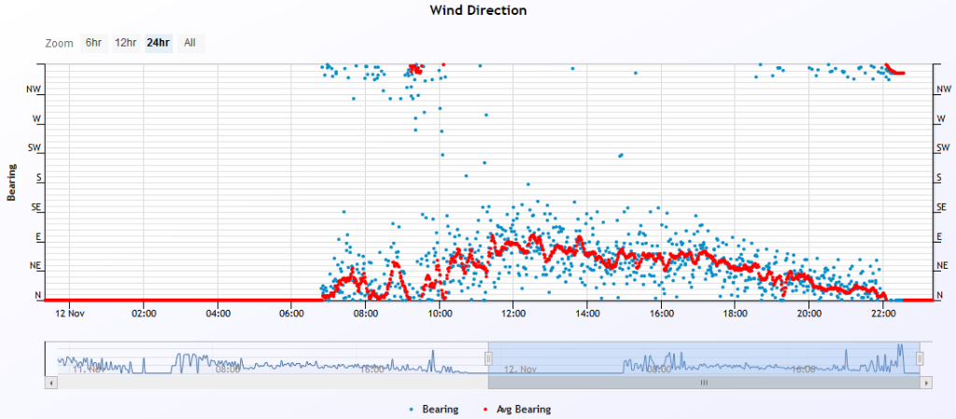Select the 24hr zoom button
This screenshot has height=419, width=956.
[159, 43]
